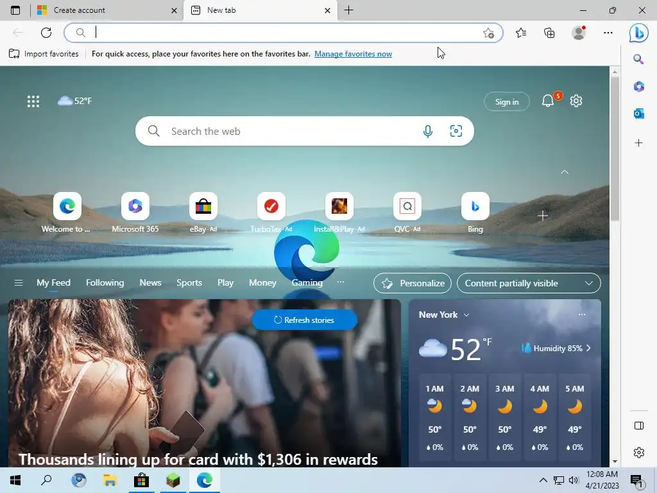The height and width of the screenshot is (493, 657).
Task: Open weather card more options ellipsis
Action: [x=582, y=315]
